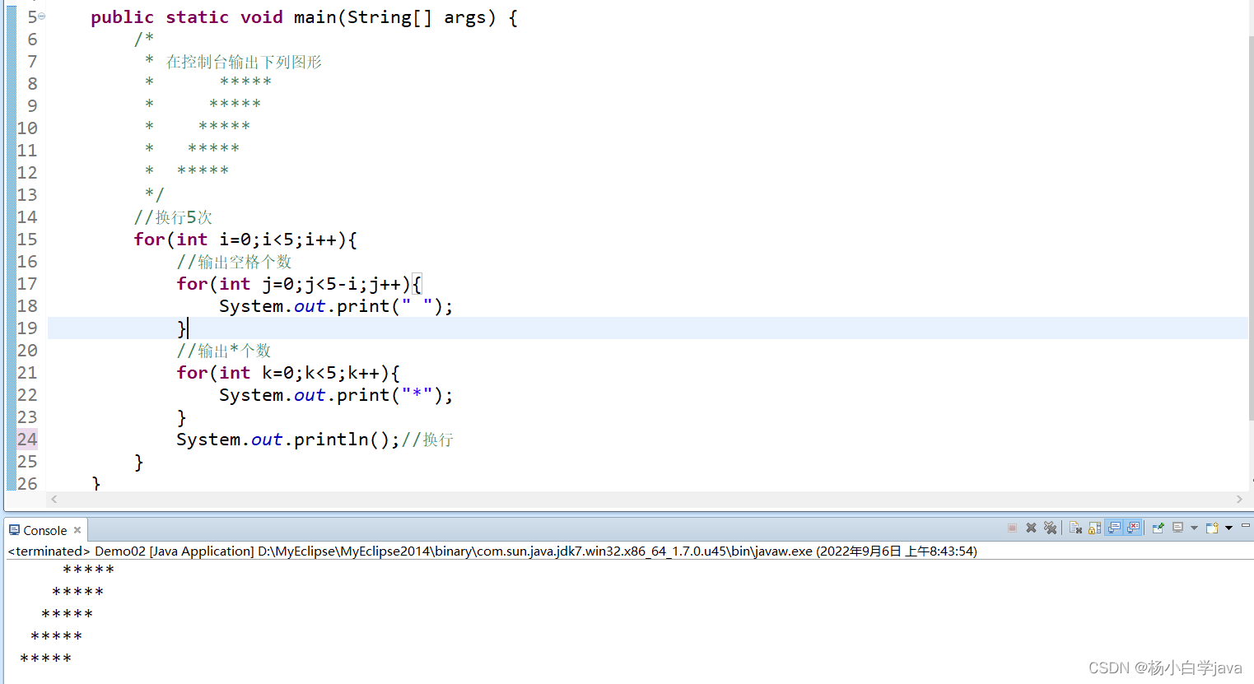Remove the current launch from console

coord(1031,528)
